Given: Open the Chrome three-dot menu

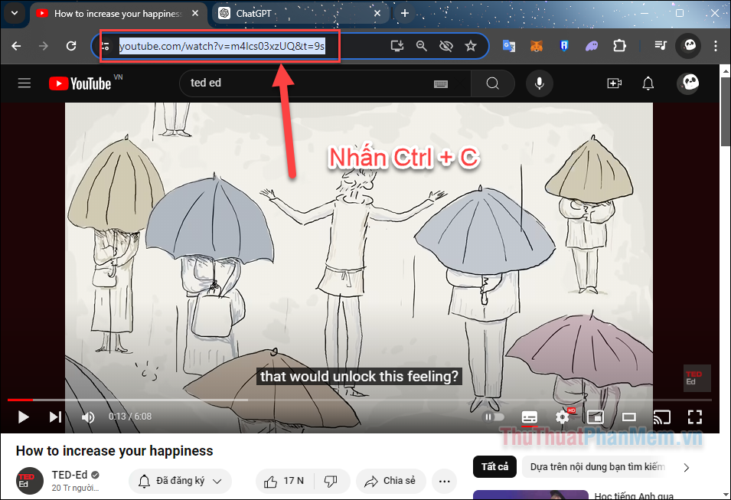Looking at the screenshot, I should coord(715,46).
